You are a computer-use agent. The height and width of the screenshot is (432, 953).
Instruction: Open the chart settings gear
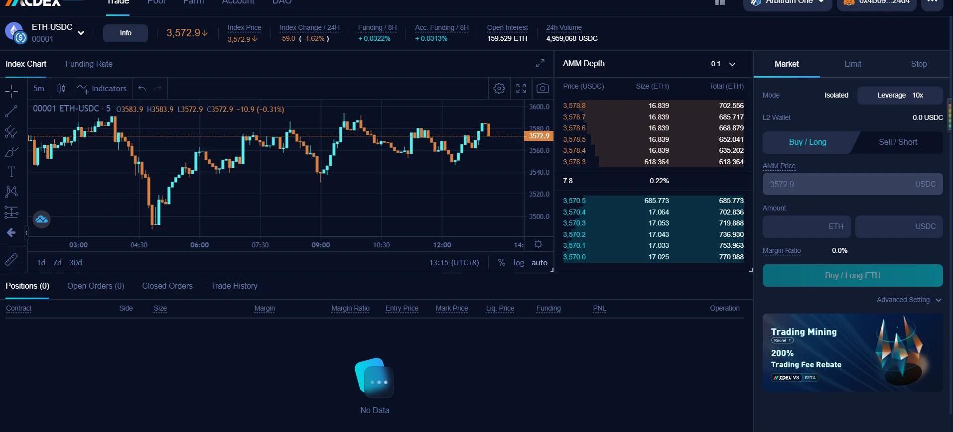pyautogui.click(x=499, y=89)
